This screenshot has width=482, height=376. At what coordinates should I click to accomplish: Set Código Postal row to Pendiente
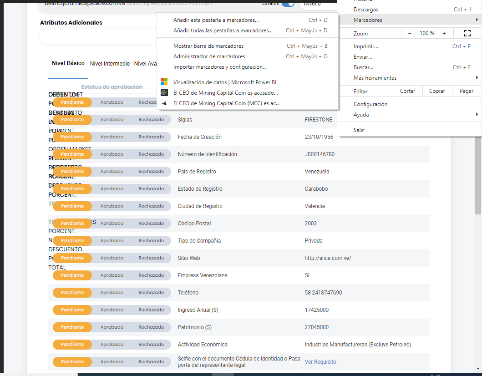pos(72,224)
